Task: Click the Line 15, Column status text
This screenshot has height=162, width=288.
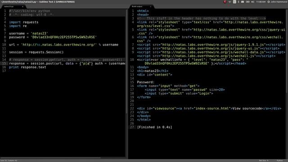Action: pyautogui.click(x=9, y=161)
